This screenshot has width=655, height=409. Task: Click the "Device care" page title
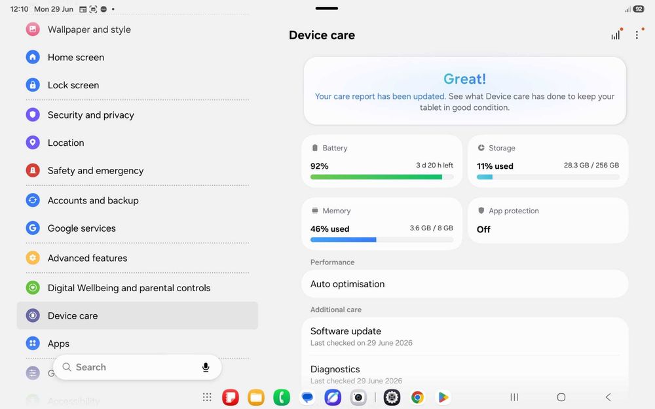[322, 35]
